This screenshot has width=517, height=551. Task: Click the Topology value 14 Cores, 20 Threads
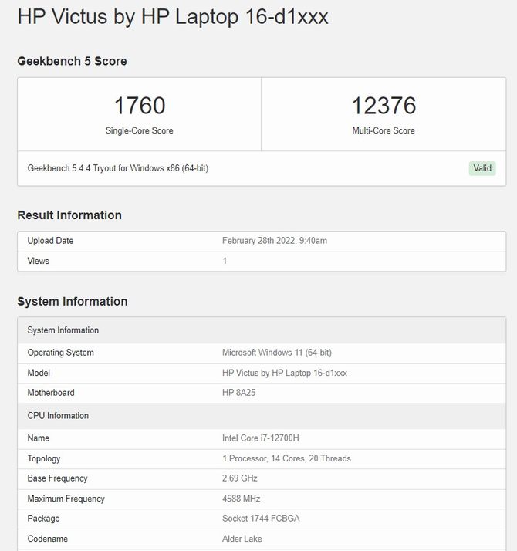click(x=286, y=458)
